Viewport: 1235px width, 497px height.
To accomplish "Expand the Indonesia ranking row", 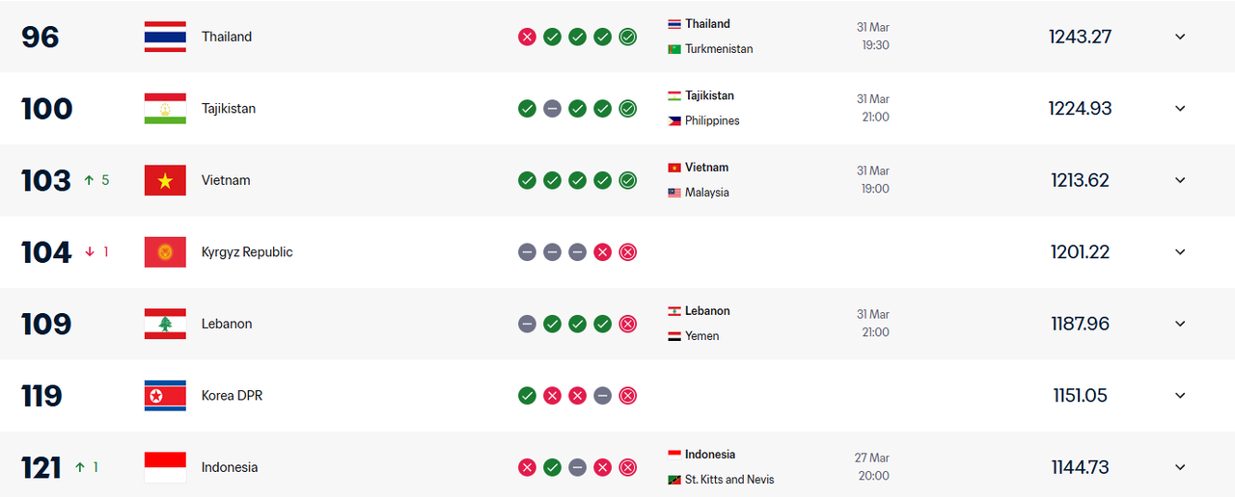I will pos(1180,467).
